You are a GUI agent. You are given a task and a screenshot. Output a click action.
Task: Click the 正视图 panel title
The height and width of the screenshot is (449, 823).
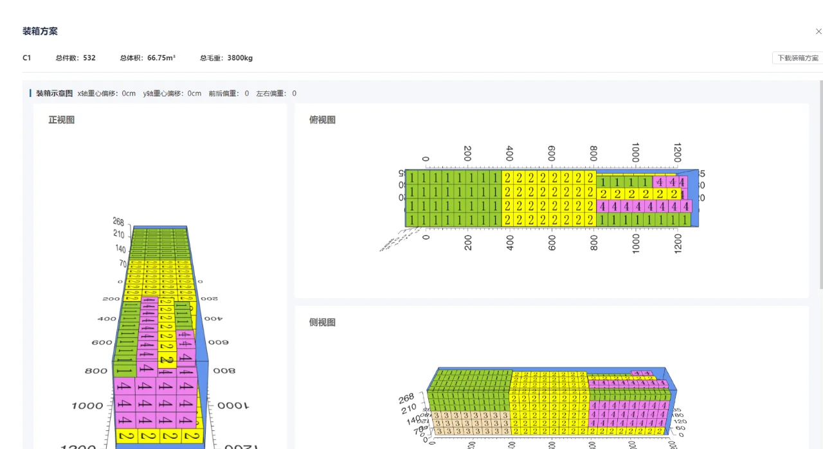tap(62, 120)
